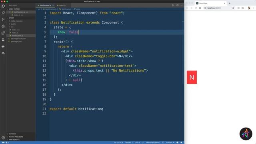
Task: Open the Extensions view in activity bar
Action: pos(3,33)
